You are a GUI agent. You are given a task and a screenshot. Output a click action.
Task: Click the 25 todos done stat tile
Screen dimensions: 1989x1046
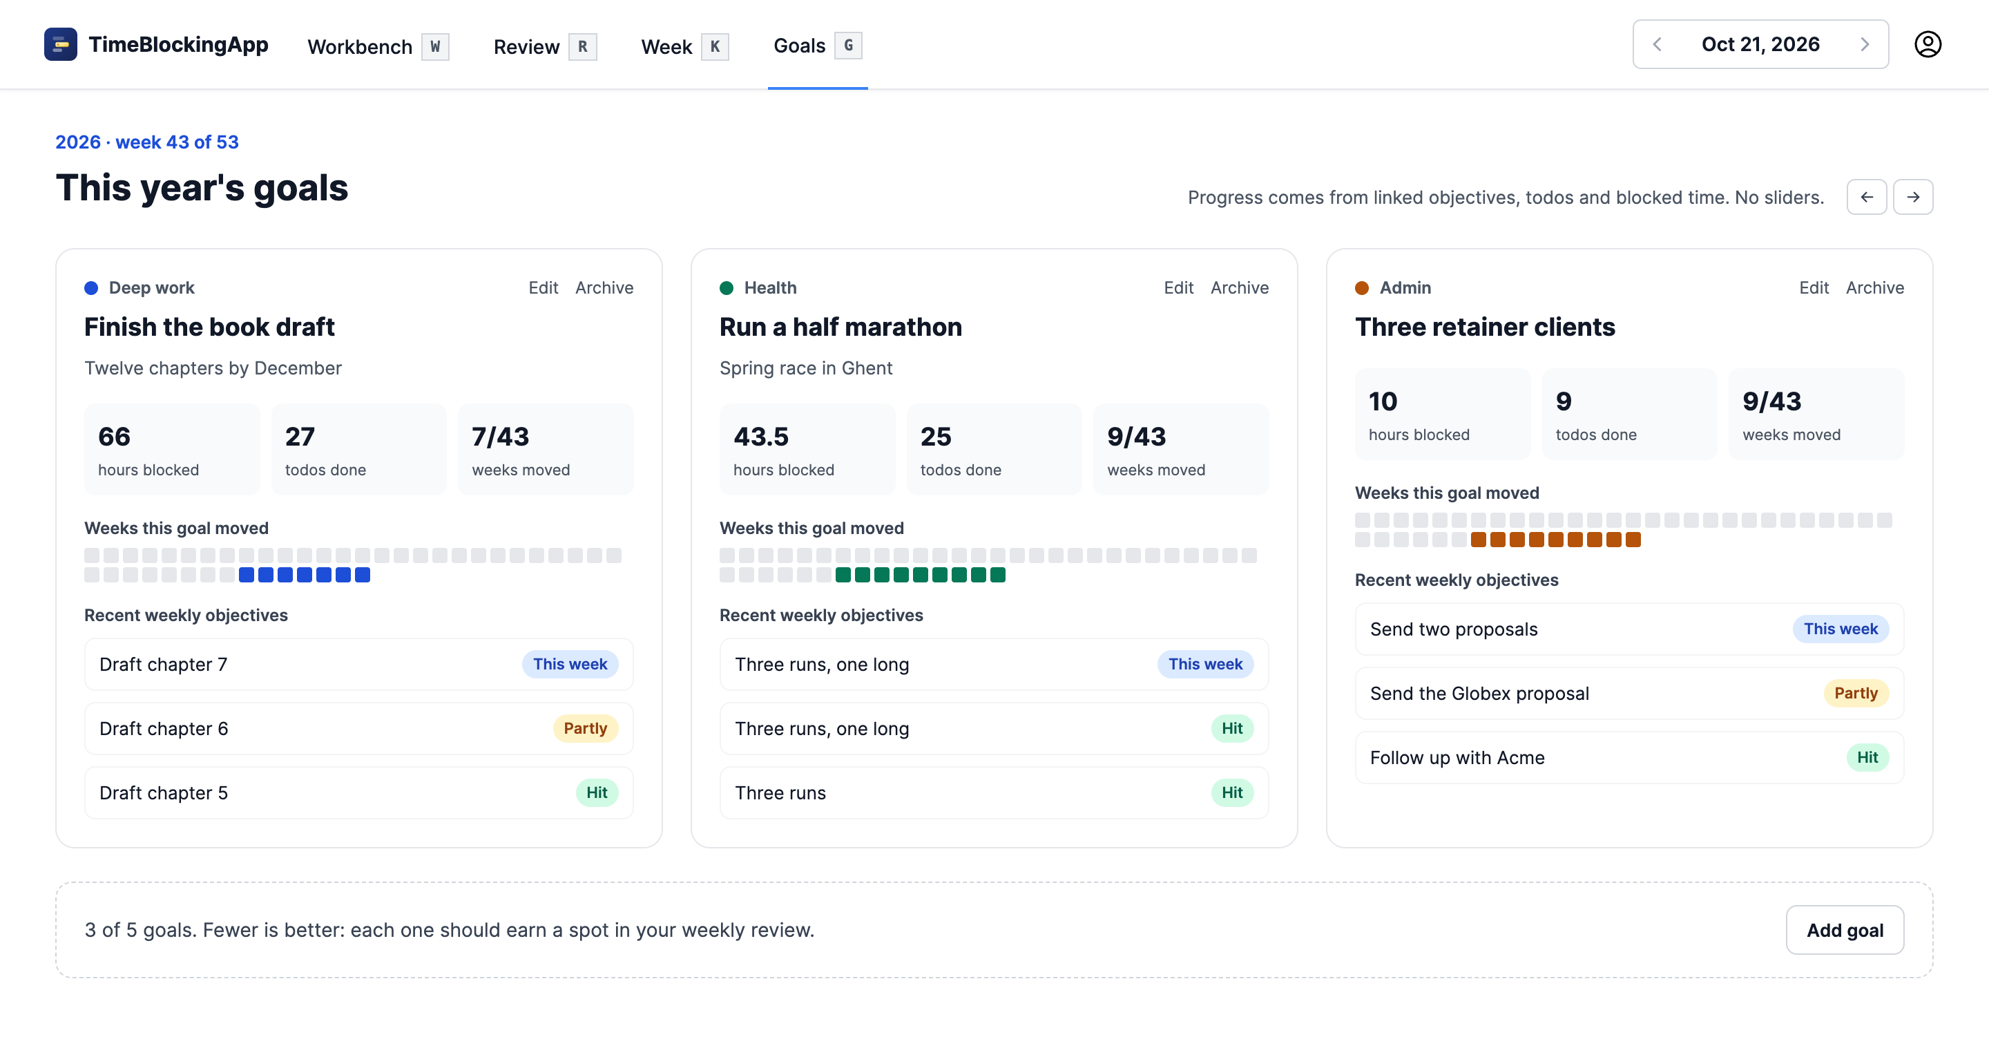pyautogui.click(x=994, y=449)
